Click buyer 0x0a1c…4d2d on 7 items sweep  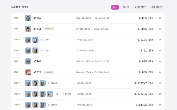[84, 94]
